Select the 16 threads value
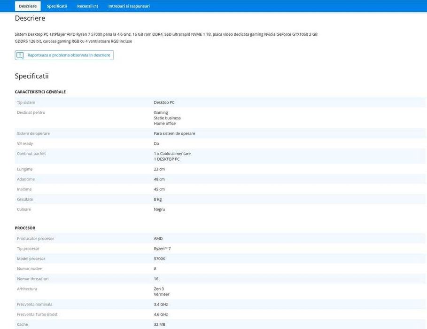 [156, 279]
